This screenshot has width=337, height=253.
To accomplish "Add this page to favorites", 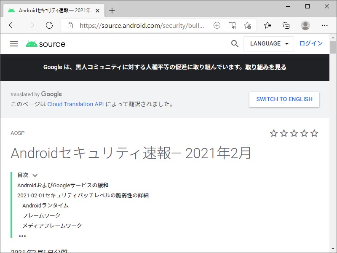I will pos(248,25).
